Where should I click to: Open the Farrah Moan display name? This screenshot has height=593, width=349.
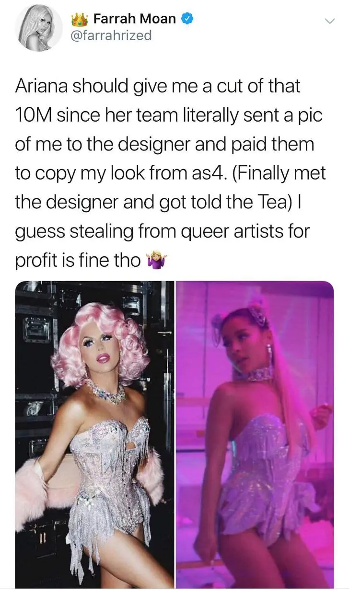tap(135, 19)
